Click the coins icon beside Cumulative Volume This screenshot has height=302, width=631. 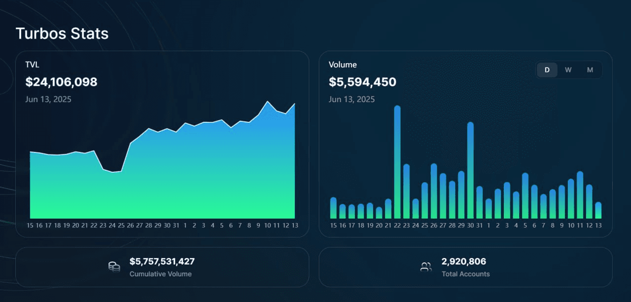[x=114, y=266]
